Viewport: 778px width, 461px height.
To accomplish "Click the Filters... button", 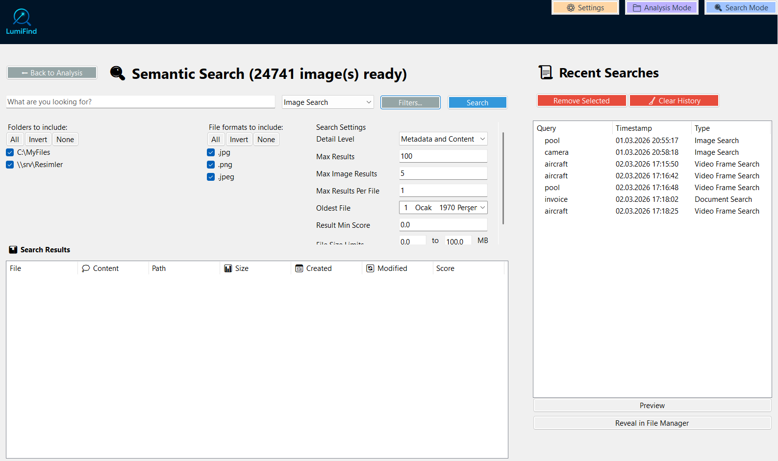I will (x=410, y=102).
